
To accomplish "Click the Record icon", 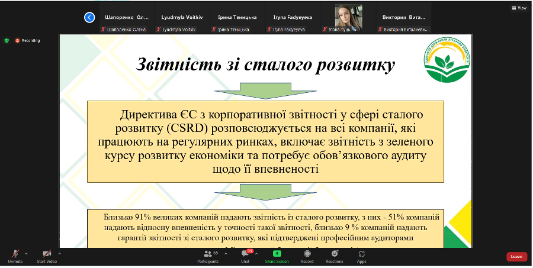I will pyautogui.click(x=307, y=255).
